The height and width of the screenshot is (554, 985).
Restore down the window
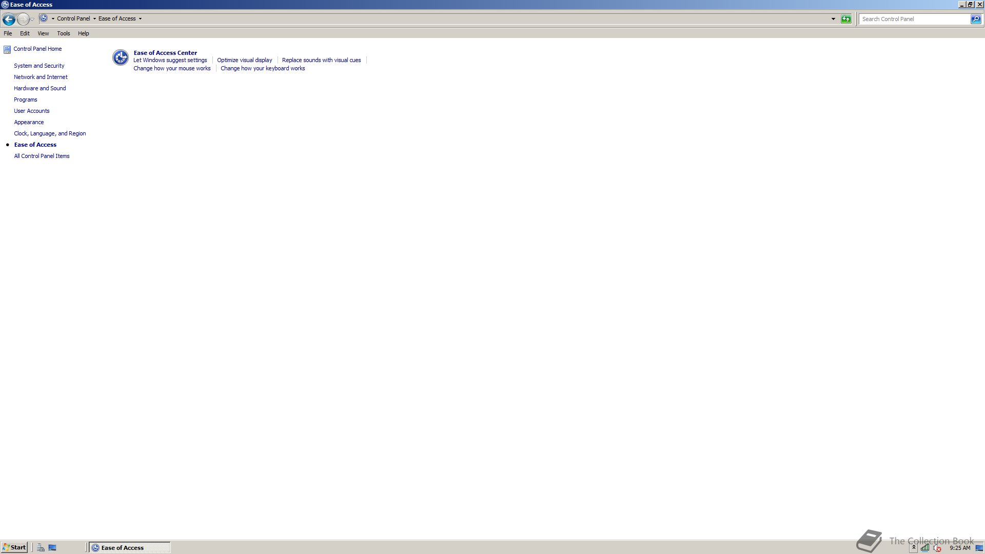[x=970, y=4]
